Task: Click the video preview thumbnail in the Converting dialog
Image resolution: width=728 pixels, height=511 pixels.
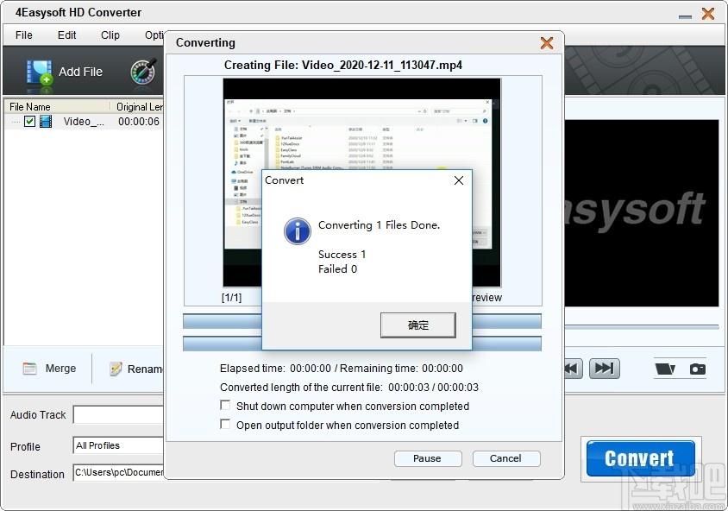Action: coord(361,183)
